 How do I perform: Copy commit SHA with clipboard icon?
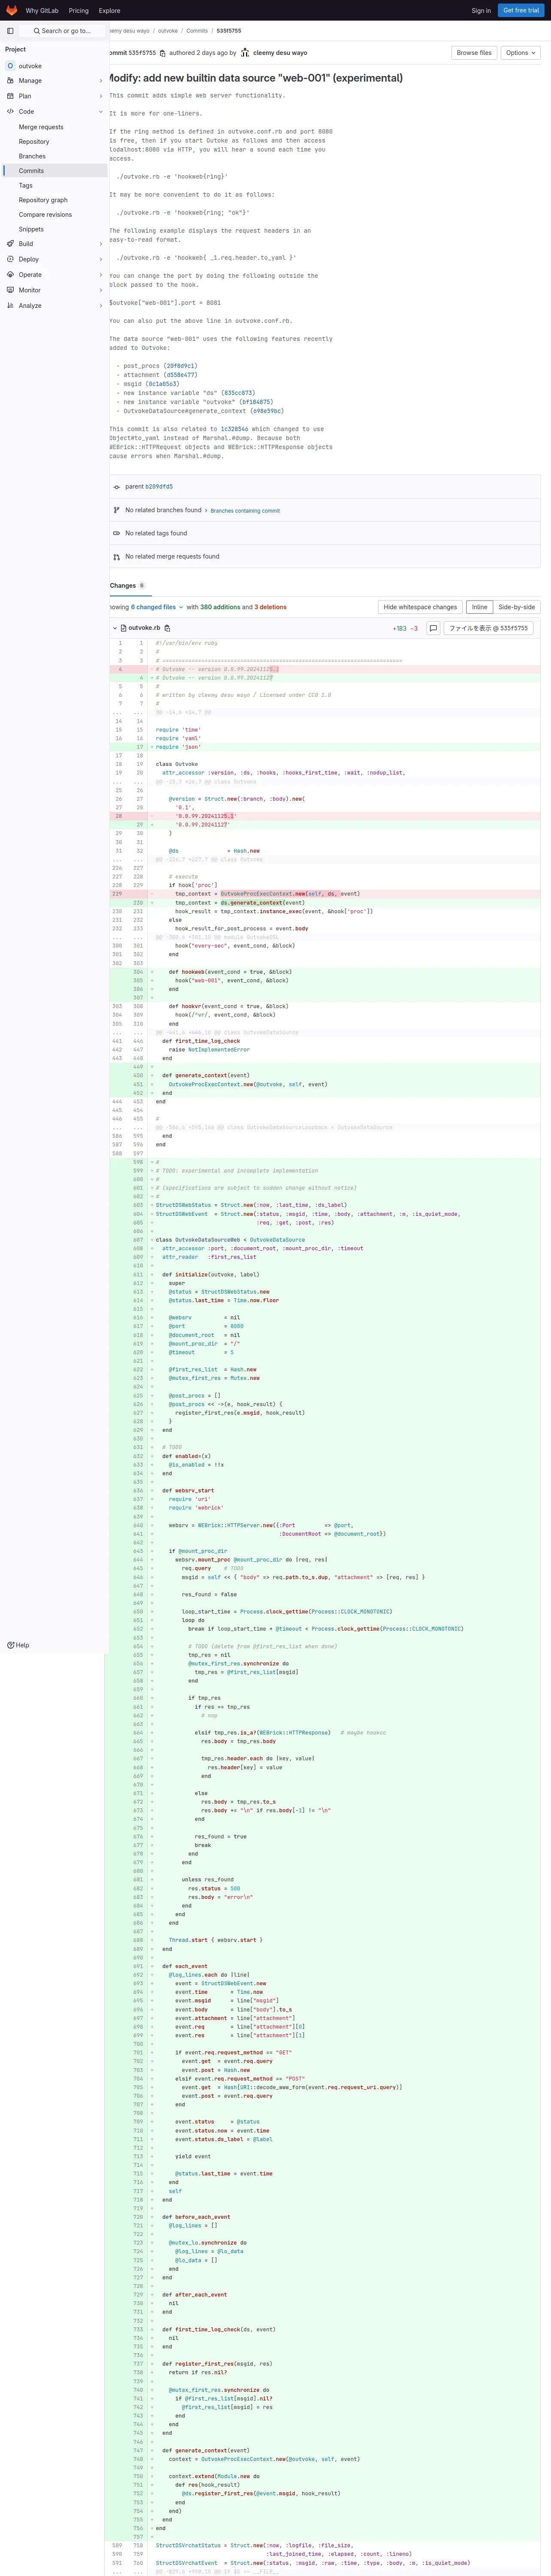pos(163,53)
